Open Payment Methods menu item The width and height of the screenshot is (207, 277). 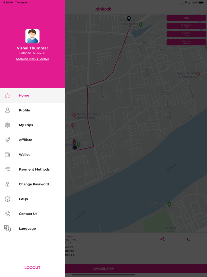tap(32, 170)
